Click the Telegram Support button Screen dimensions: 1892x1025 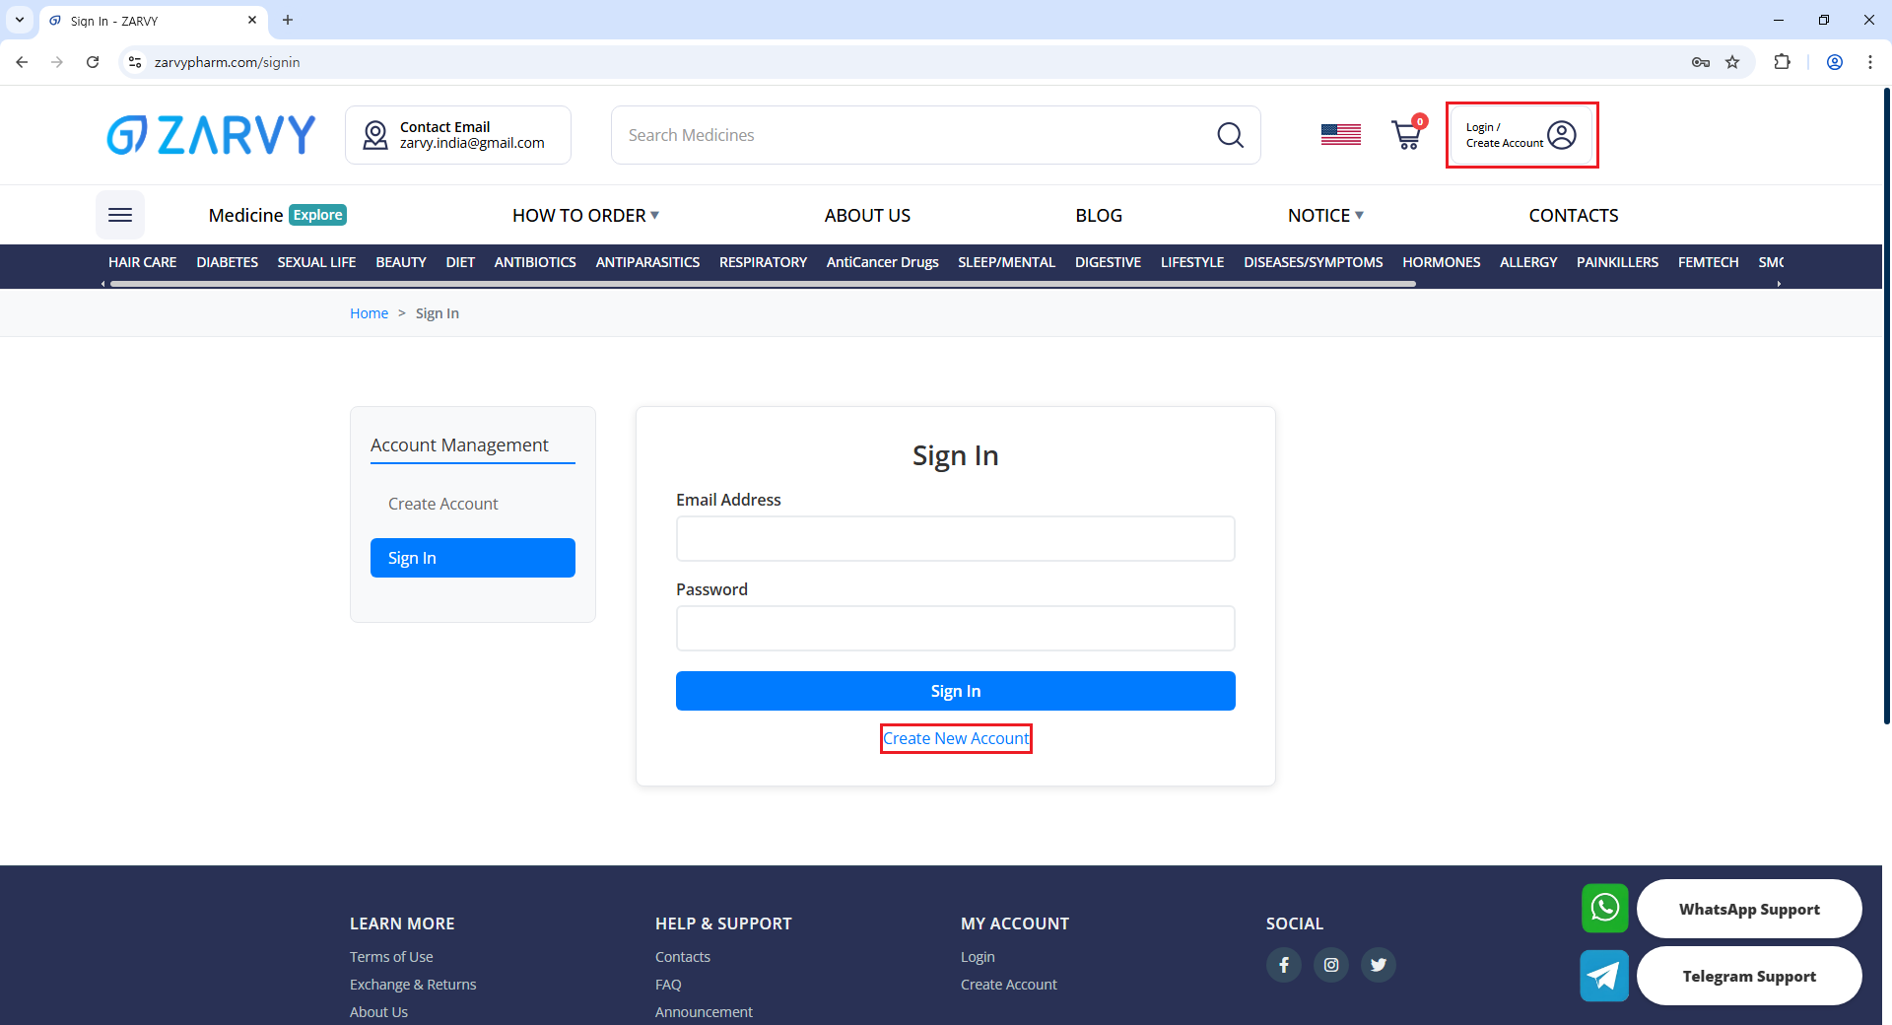pyautogui.click(x=1749, y=976)
